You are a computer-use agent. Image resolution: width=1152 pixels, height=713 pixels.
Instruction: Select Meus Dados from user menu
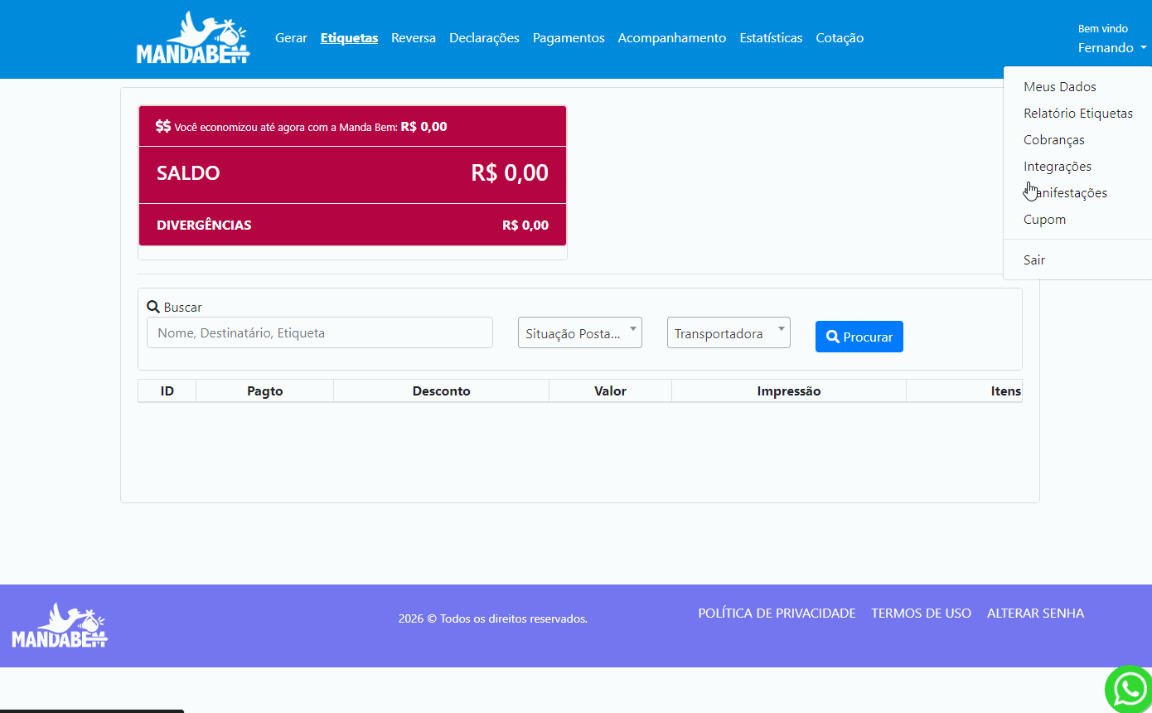pyautogui.click(x=1059, y=87)
